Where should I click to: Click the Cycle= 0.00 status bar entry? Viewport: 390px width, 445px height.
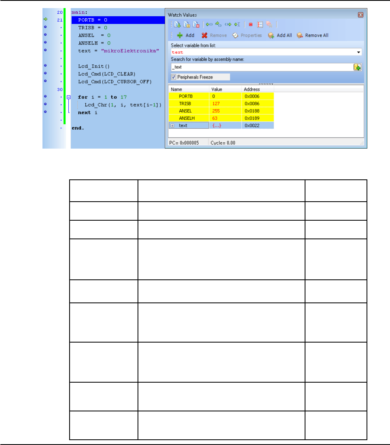coord(223,143)
